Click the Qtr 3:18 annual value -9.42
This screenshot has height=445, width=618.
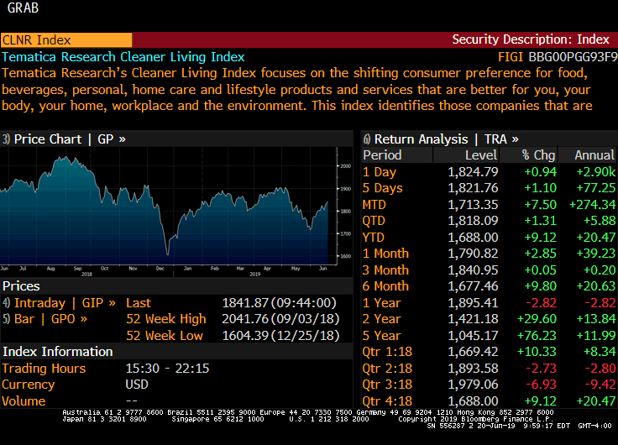click(x=600, y=385)
